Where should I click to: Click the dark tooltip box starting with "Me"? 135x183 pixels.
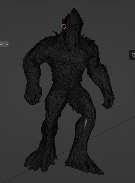coord(132,55)
